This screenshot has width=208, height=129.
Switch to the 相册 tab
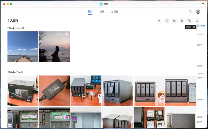pos(102,12)
